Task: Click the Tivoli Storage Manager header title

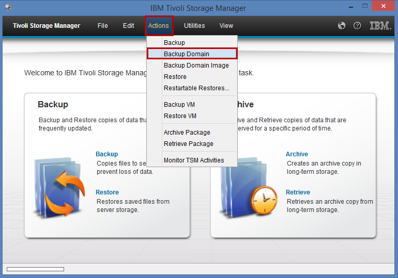Action: tap(47, 26)
